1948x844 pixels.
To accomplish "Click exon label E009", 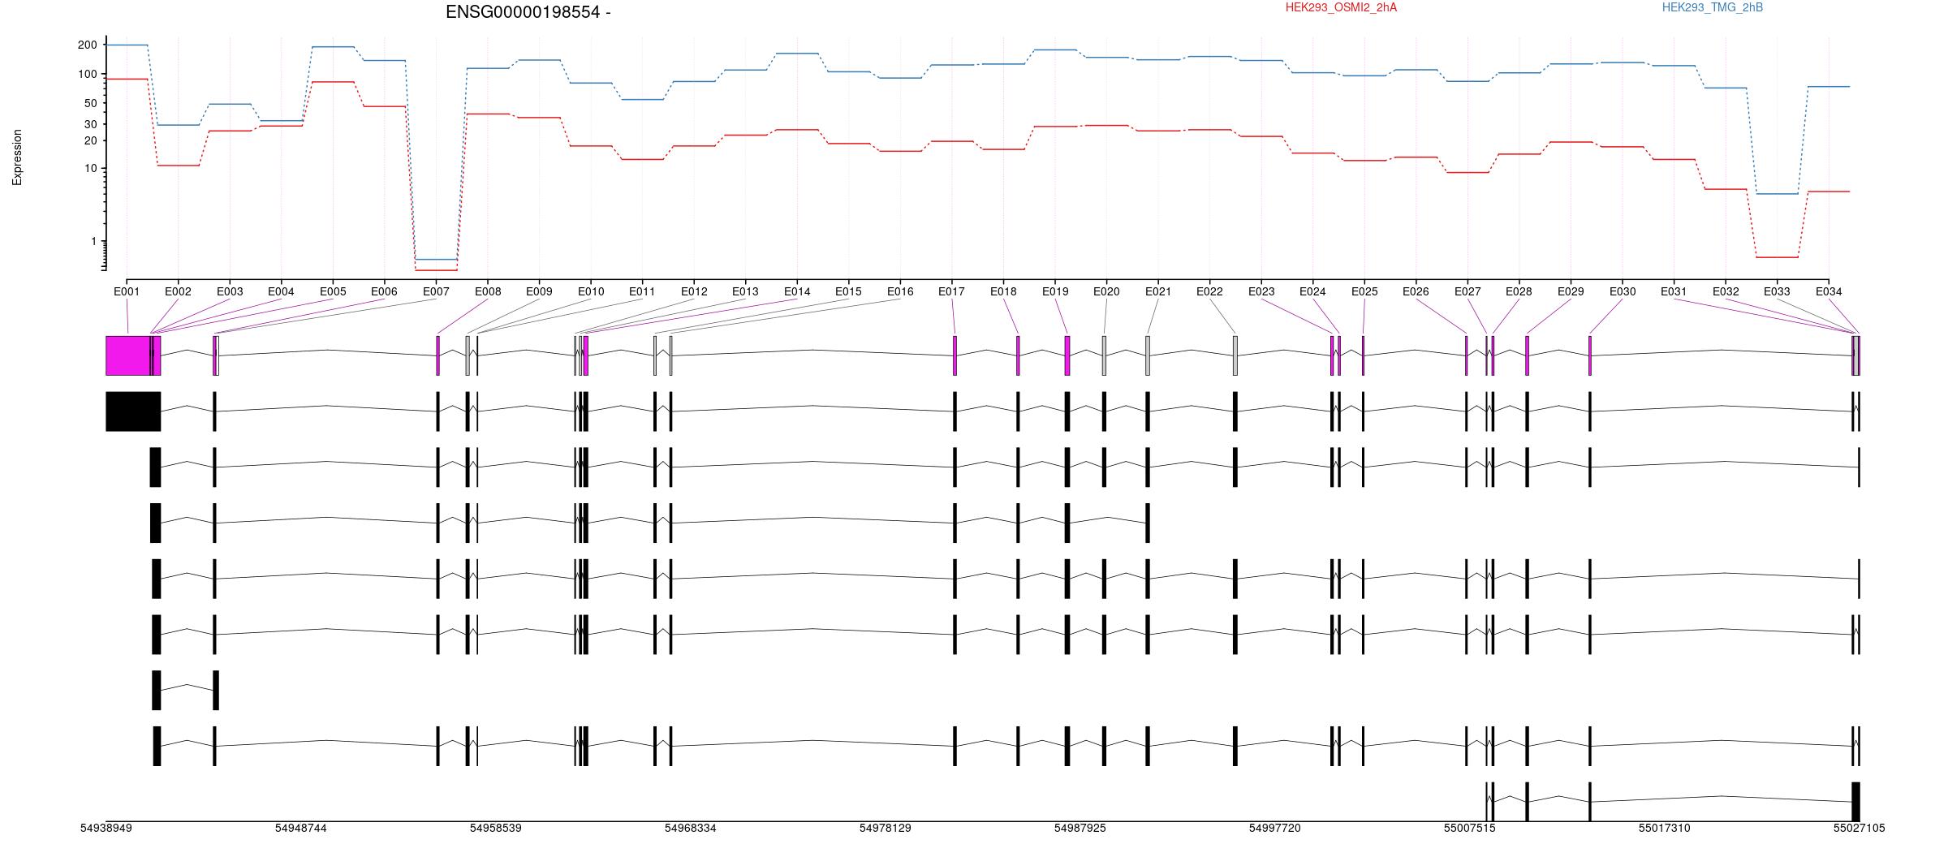I will [x=539, y=291].
